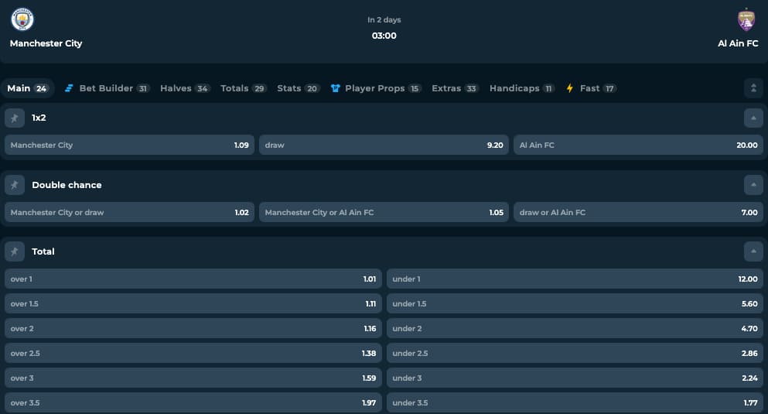Choose over 1 at 1.01
768x414 pixels.
(x=193, y=279)
